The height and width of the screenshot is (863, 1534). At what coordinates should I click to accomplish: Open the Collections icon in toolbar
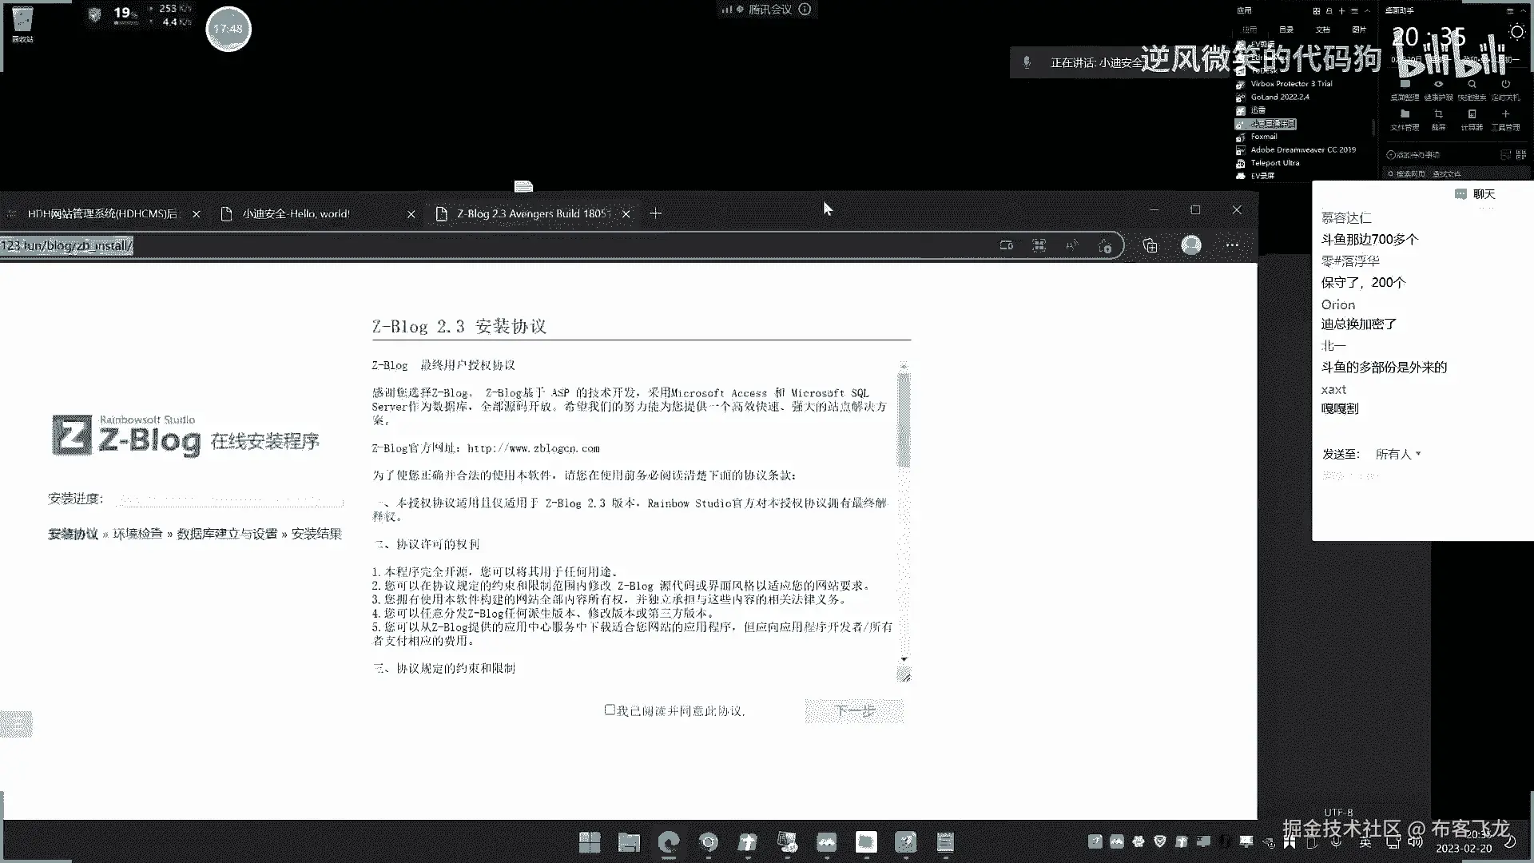(x=1150, y=245)
